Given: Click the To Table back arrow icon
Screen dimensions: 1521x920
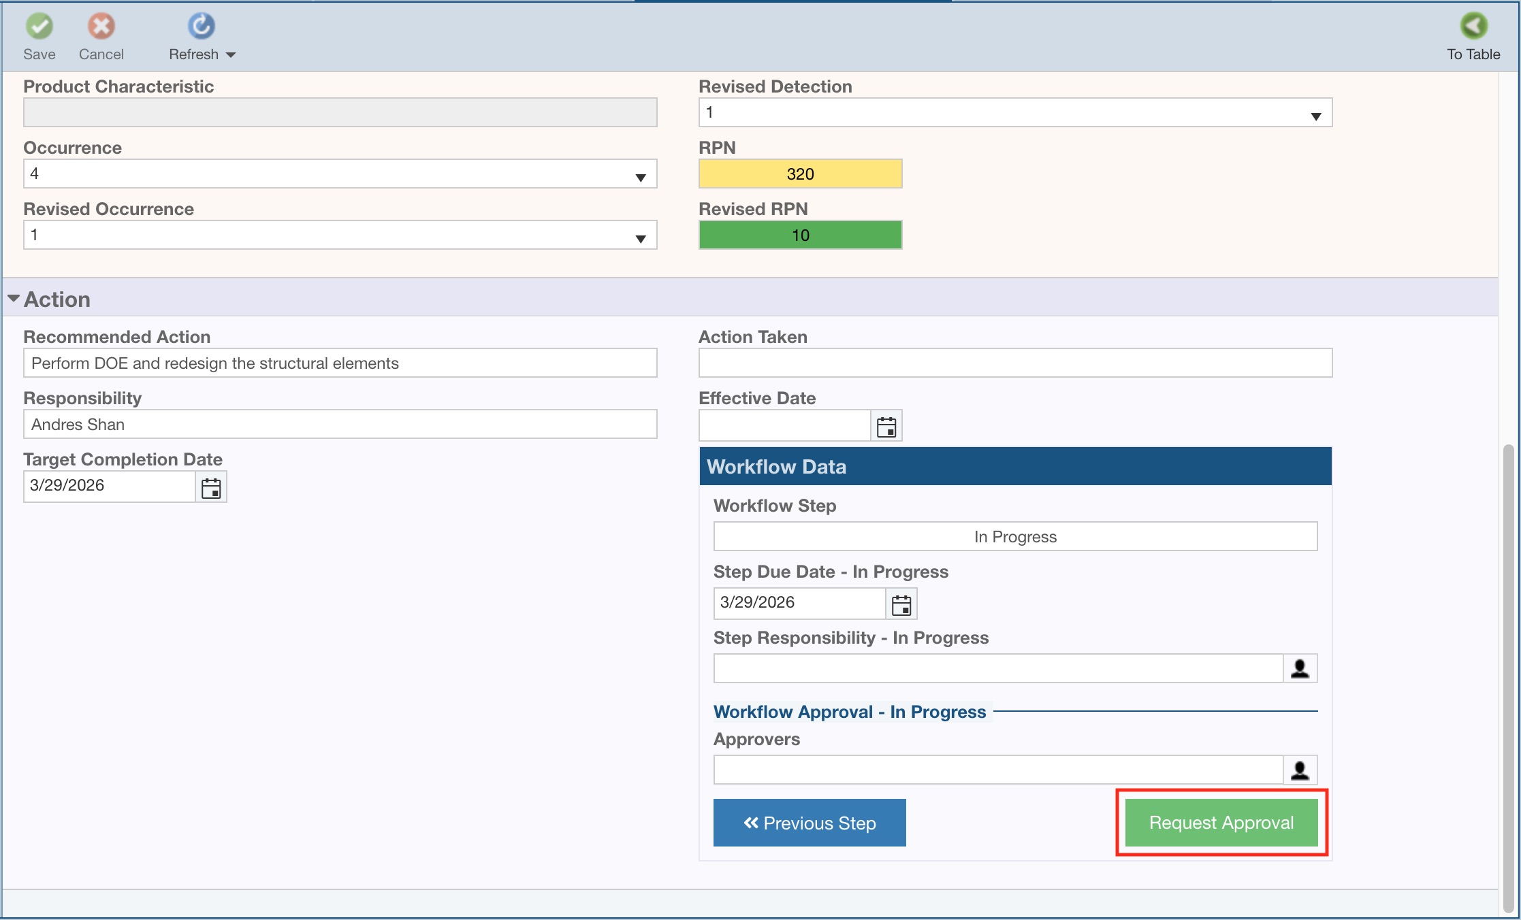Looking at the screenshot, I should (1473, 27).
